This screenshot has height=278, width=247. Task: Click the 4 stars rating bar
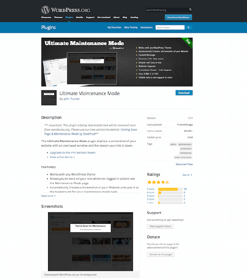coord(170,193)
